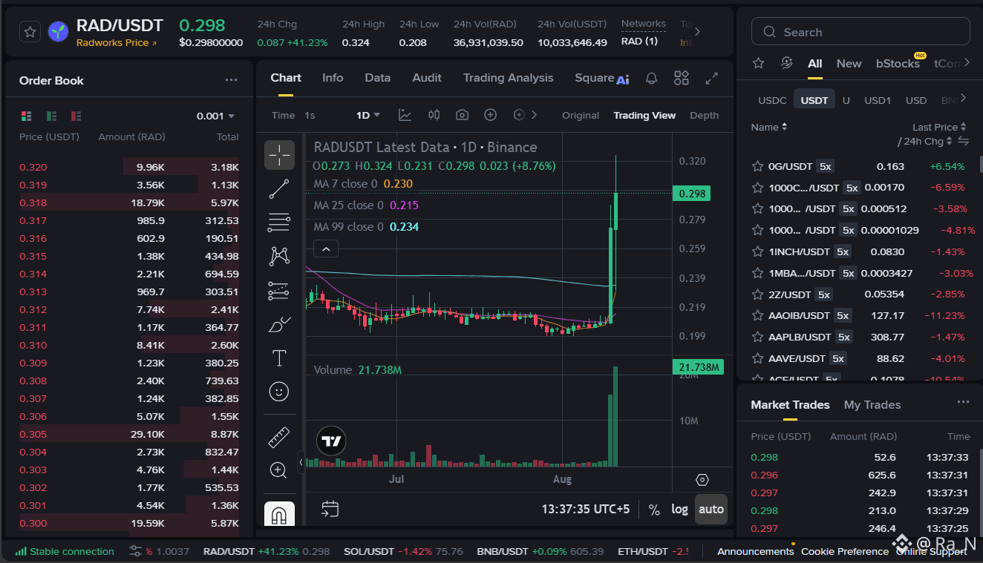Toggle percent scale on the chart
The width and height of the screenshot is (983, 563).
tap(654, 510)
